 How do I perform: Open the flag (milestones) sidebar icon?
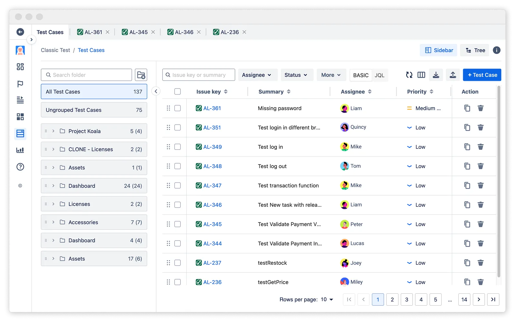click(20, 84)
